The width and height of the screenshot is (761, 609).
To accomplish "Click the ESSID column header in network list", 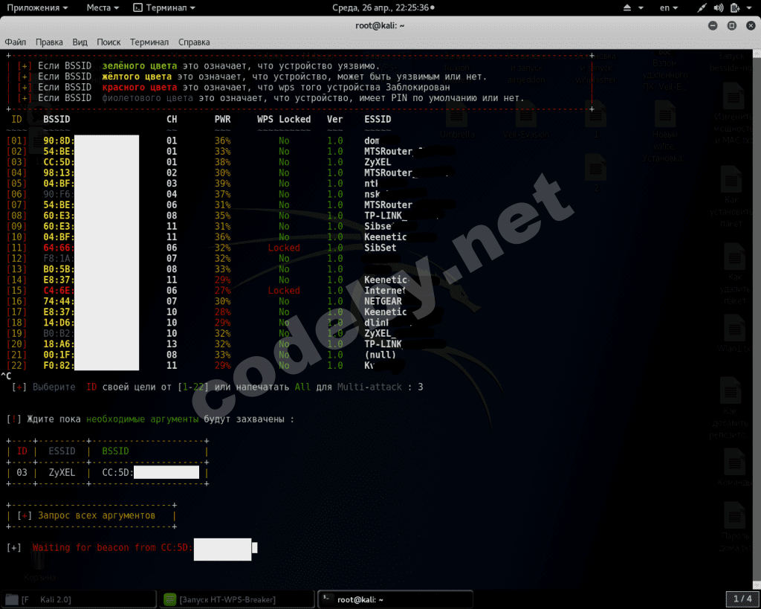I will click(378, 120).
